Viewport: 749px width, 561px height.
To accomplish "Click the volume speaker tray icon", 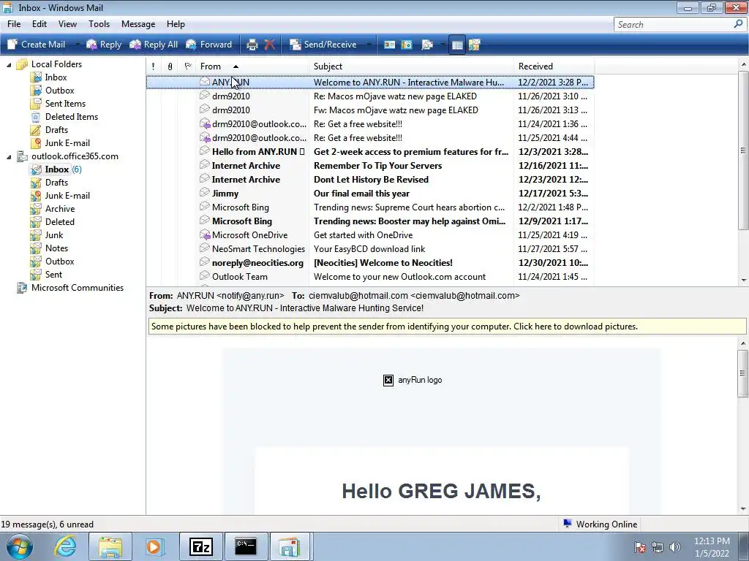I will (675, 547).
